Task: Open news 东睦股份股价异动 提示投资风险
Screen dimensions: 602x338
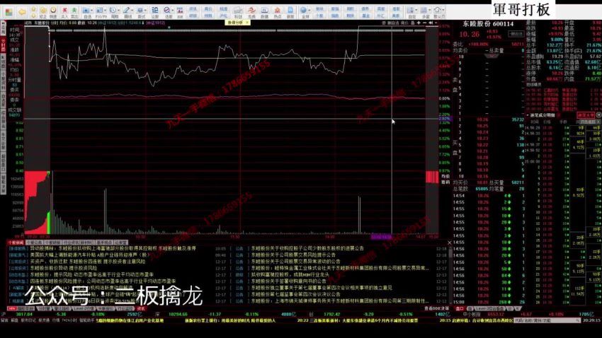Action: (x=64, y=268)
